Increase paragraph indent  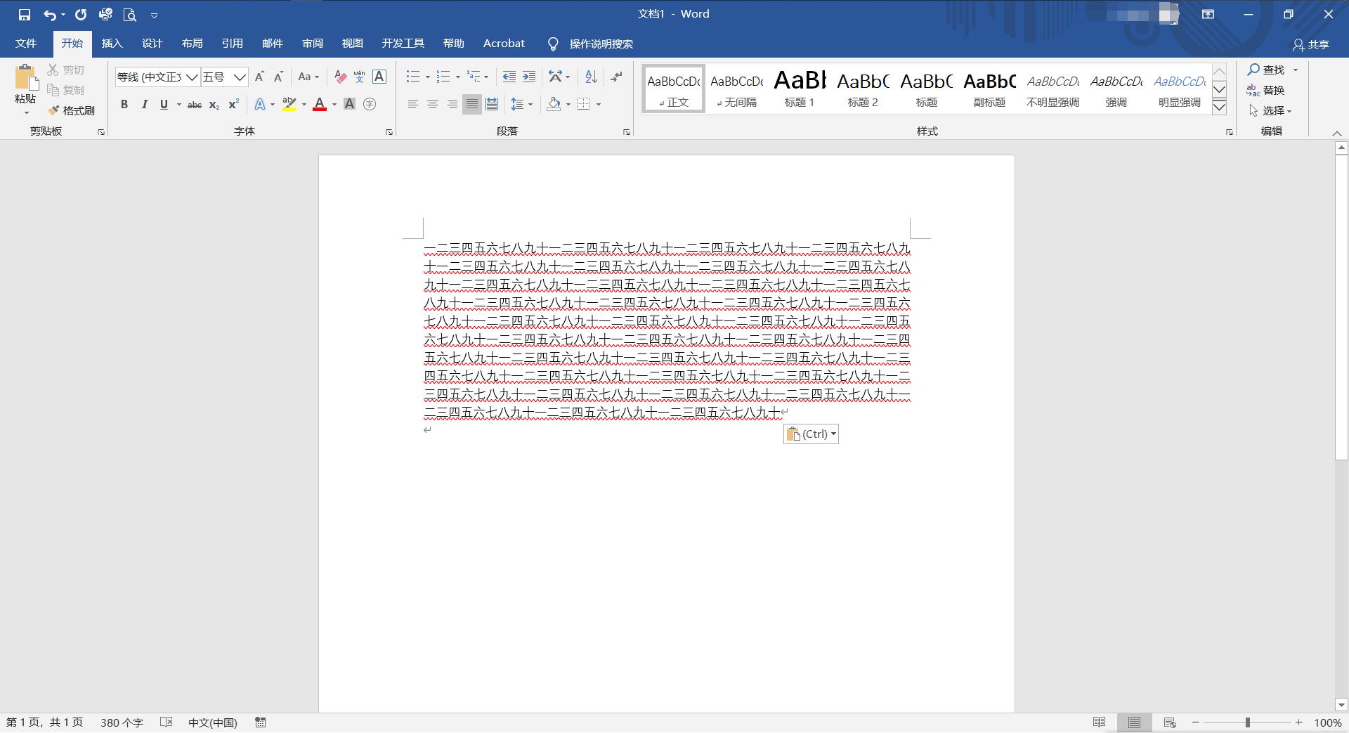(529, 77)
